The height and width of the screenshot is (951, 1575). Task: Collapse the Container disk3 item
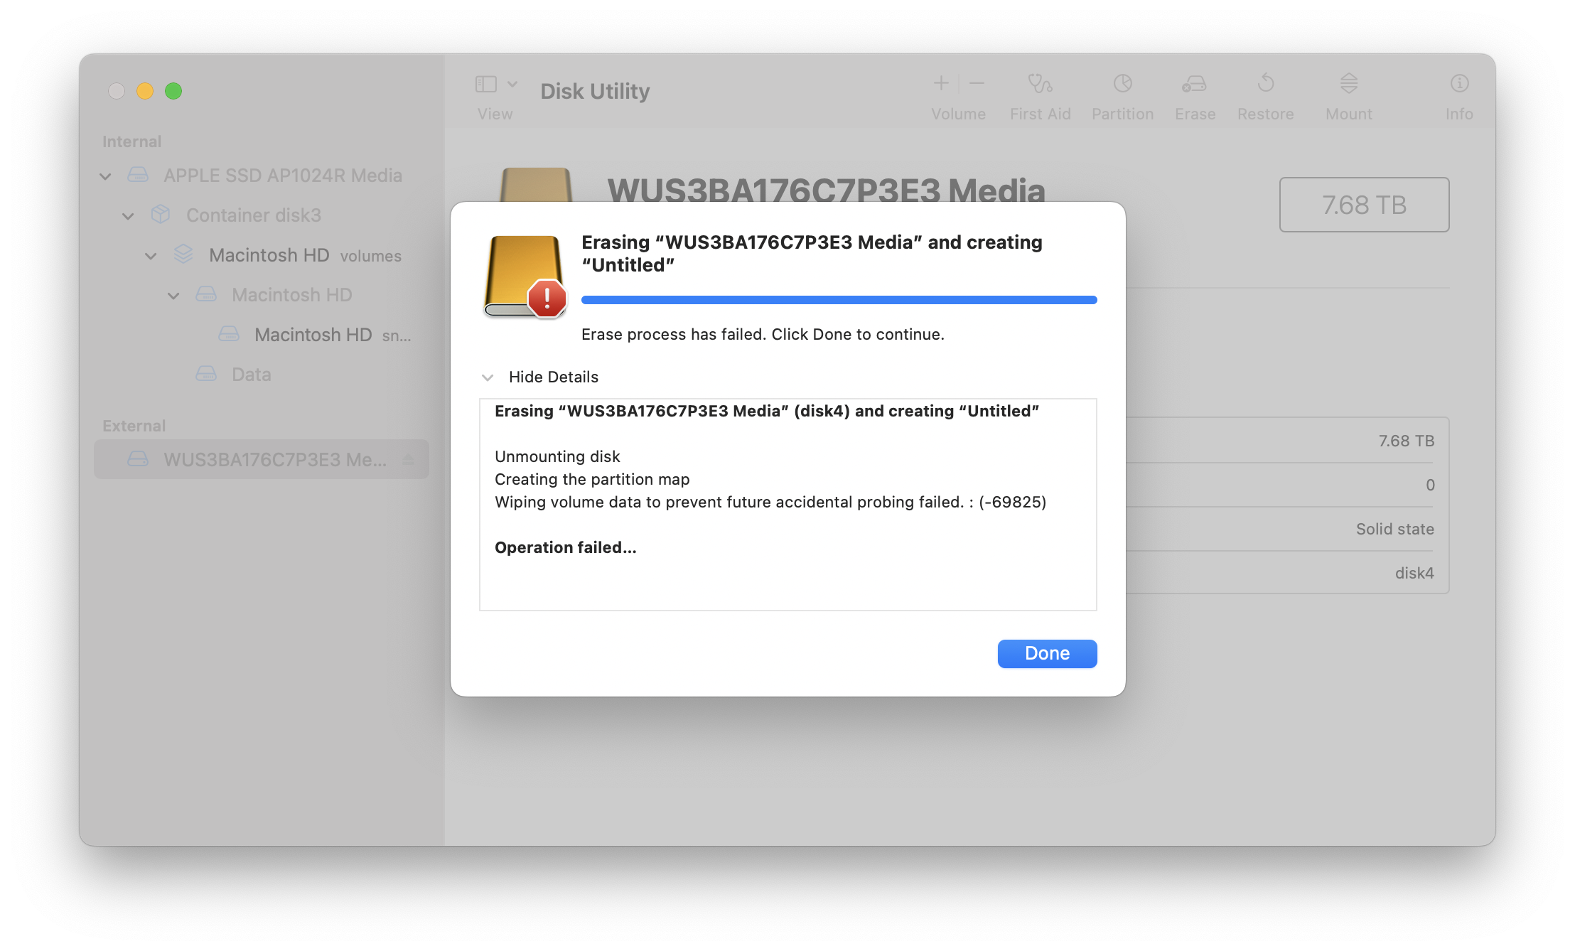coord(128,216)
